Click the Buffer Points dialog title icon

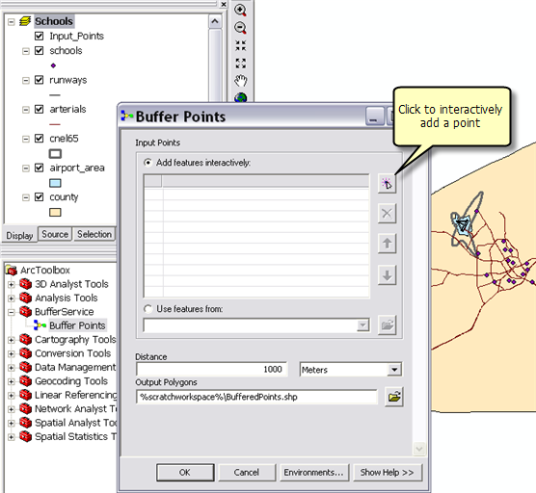[127, 117]
